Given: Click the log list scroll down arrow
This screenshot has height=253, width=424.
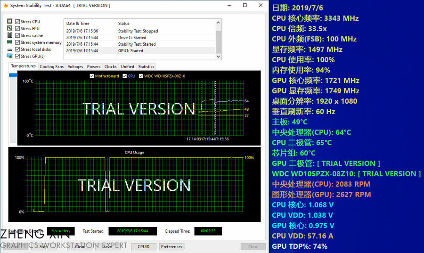Looking at the screenshot, I should 218,57.
